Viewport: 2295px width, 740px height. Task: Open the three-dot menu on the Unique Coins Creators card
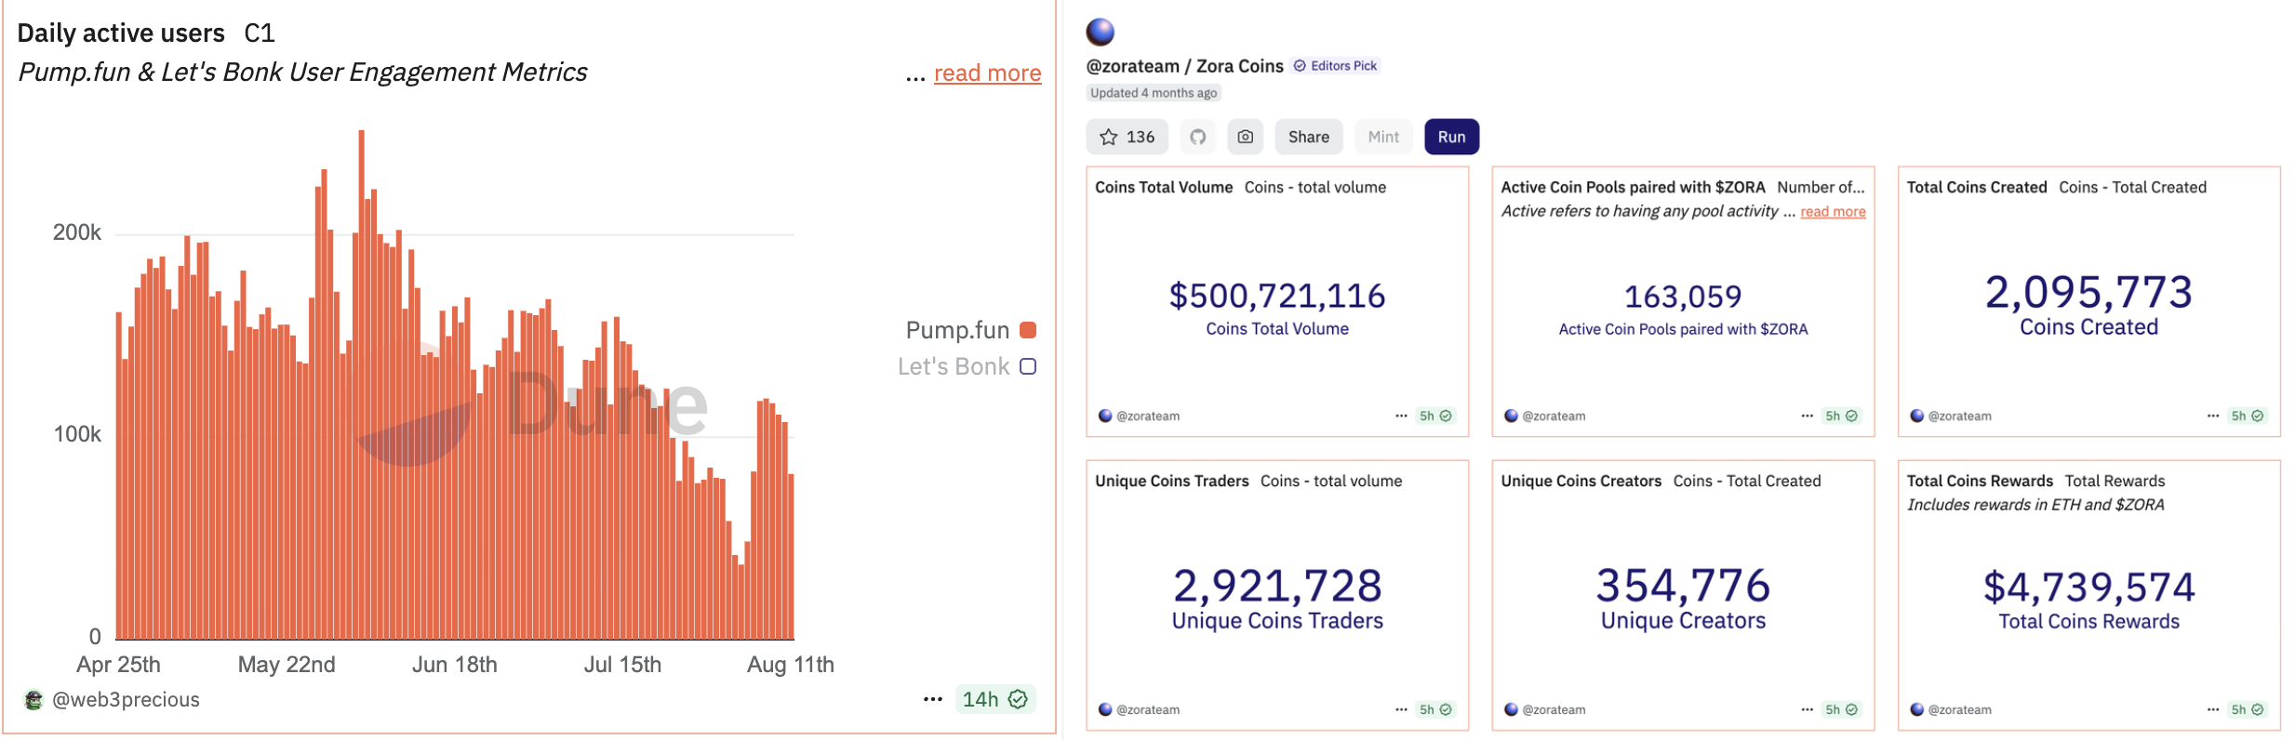pos(1807,709)
